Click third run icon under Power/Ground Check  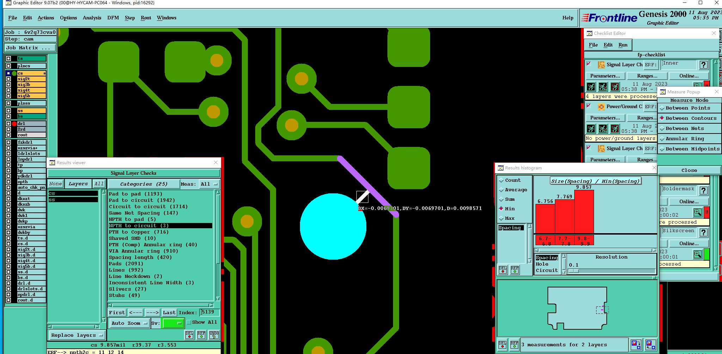click(x=615, y=129)
